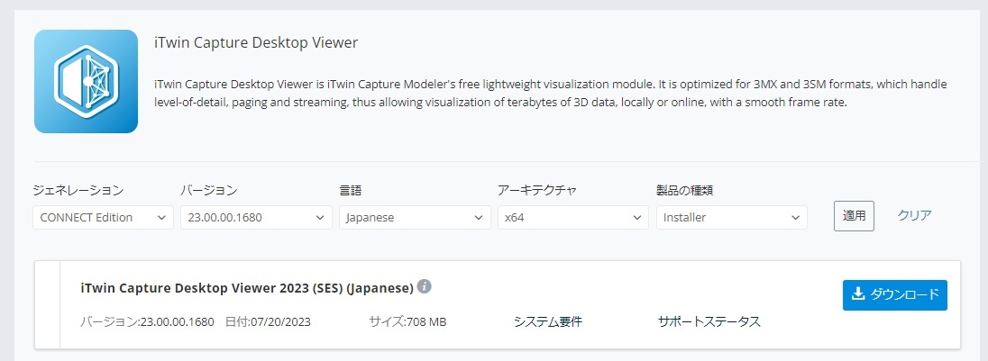The image size is (988, 361).
Task: Open the 言語 Japanese dropdown
Action: [x=416, y=218]
